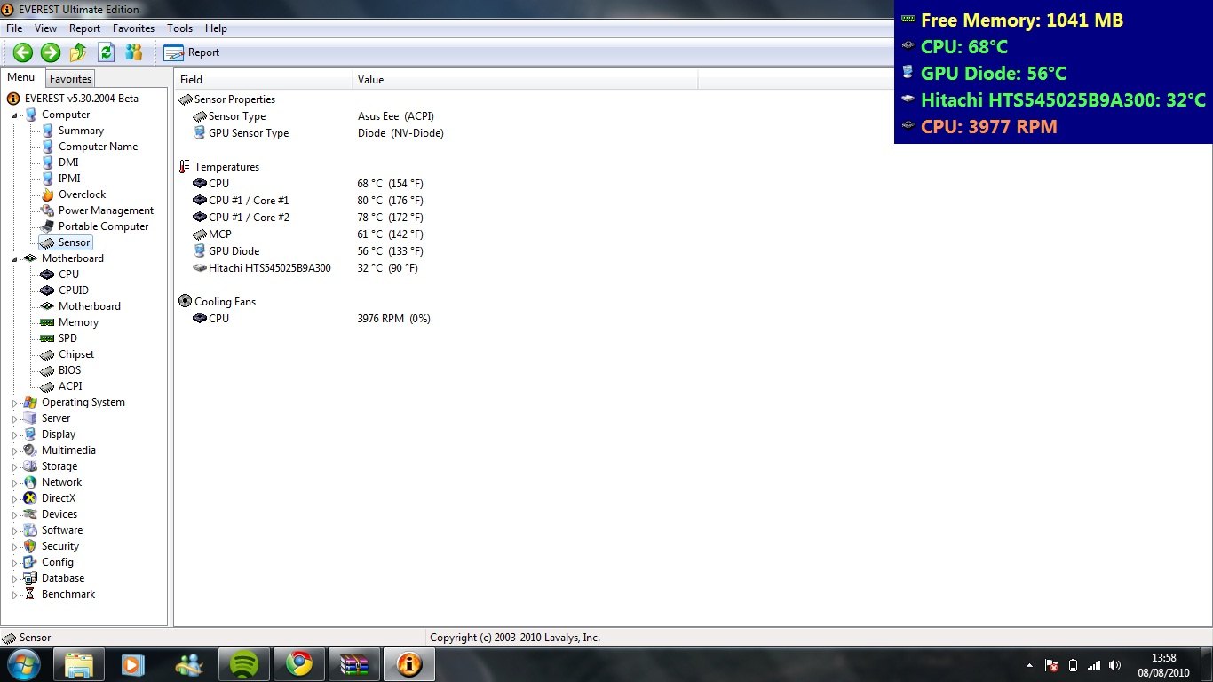Open the Help menu
This screenshot has height=682, width=1213.
coord(216,28)
